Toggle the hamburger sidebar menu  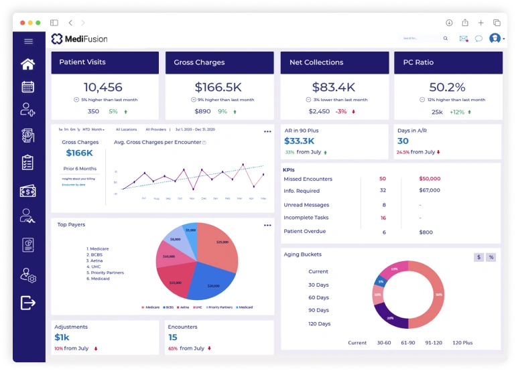tap(28, 42)
